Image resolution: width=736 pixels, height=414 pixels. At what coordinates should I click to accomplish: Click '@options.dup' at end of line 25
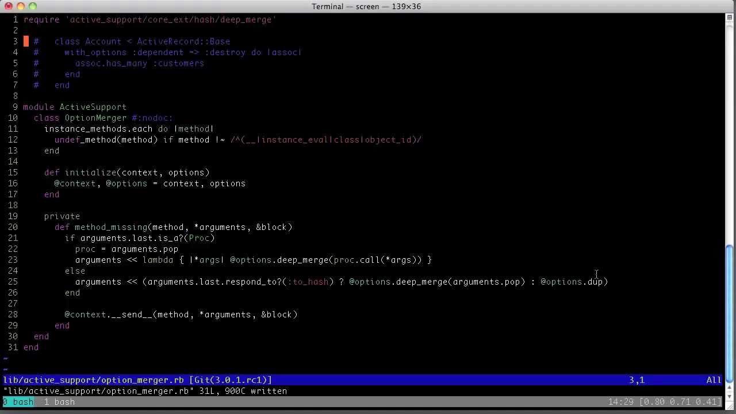point(572,282)
